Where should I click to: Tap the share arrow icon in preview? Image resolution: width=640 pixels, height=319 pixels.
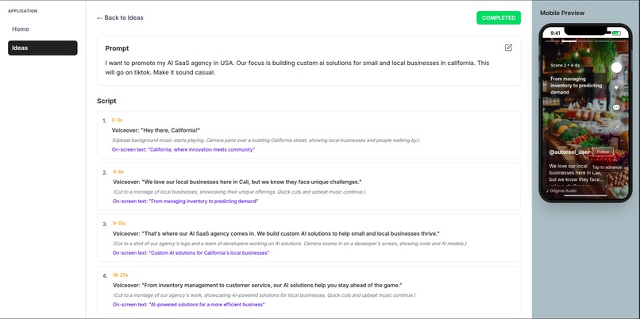click(x=616, y=128)
